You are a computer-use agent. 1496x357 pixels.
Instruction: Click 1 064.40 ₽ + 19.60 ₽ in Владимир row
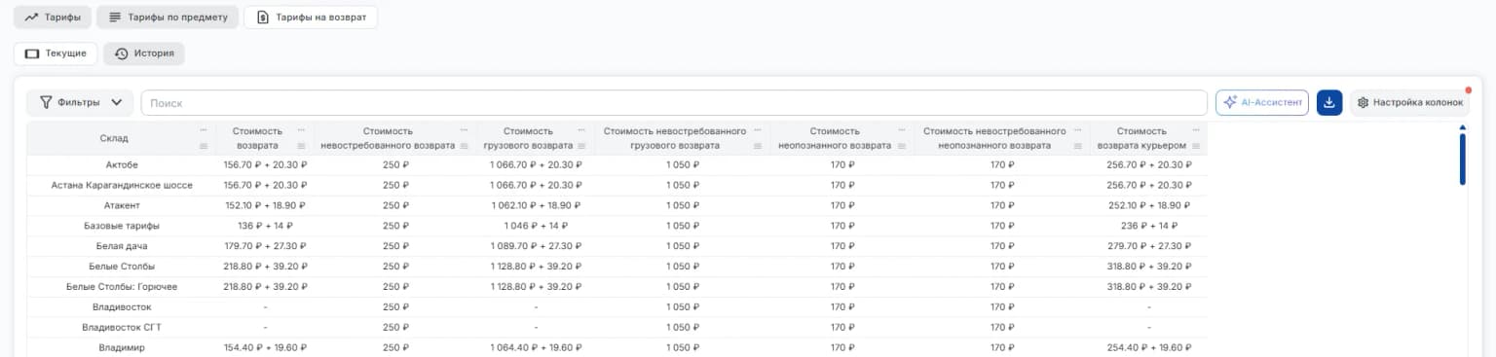point(536,347)
